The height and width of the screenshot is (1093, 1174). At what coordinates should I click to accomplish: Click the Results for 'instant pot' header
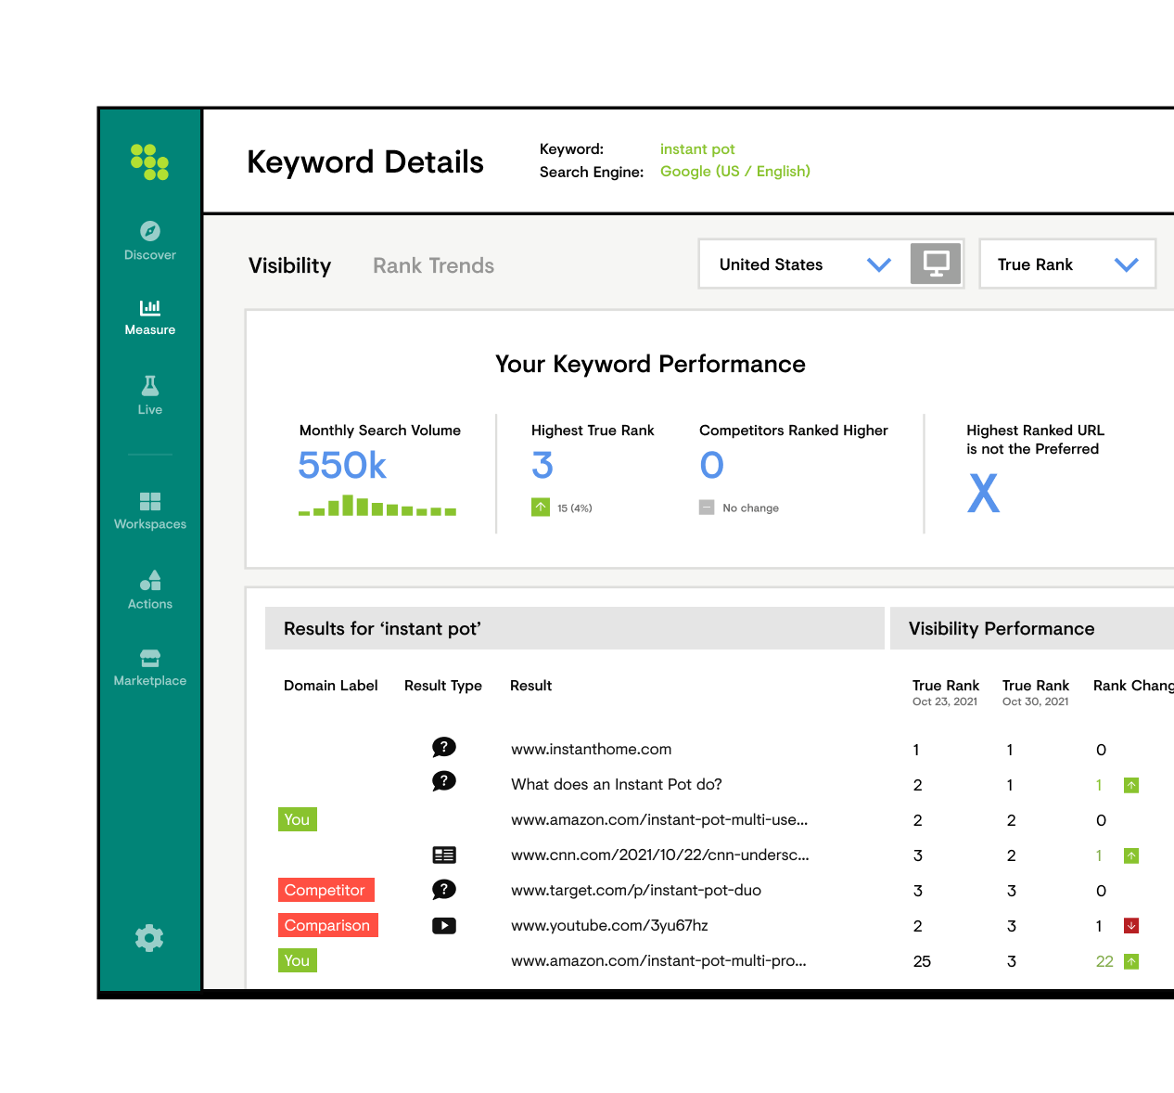pos(574,628)
